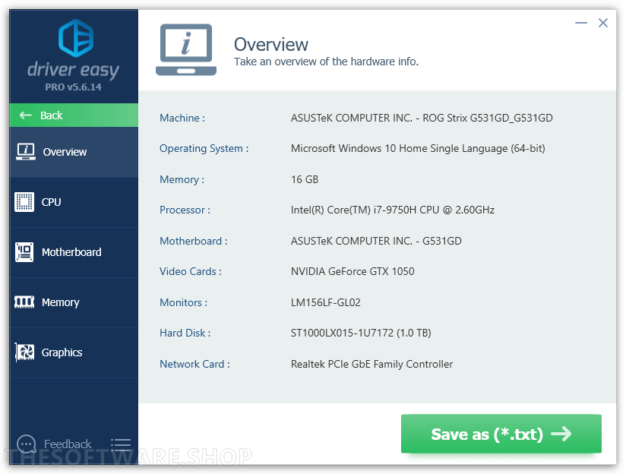Click the CPU chip icon
Viewport: 626px width, 474px height.
coord(24,202)
